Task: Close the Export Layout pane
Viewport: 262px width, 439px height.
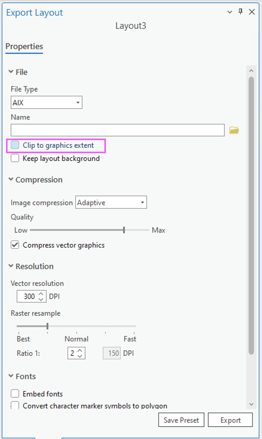Action: click(x=252, y=12)
